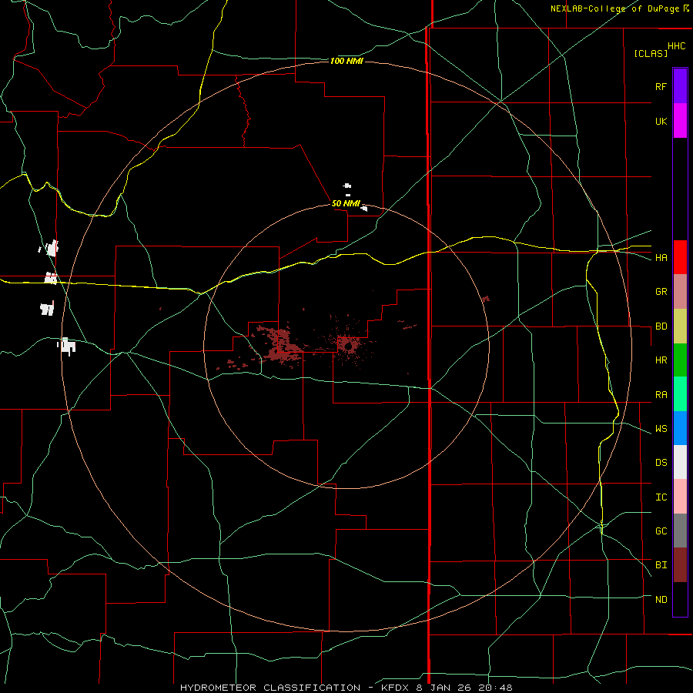Viewport: 693px width, 693px height.
Task: Pick the RA light green swatch
Action: coord(680,394)
